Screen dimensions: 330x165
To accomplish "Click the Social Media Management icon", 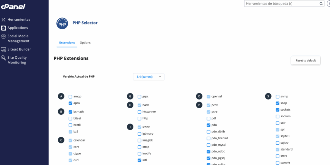I will point(3,36).
